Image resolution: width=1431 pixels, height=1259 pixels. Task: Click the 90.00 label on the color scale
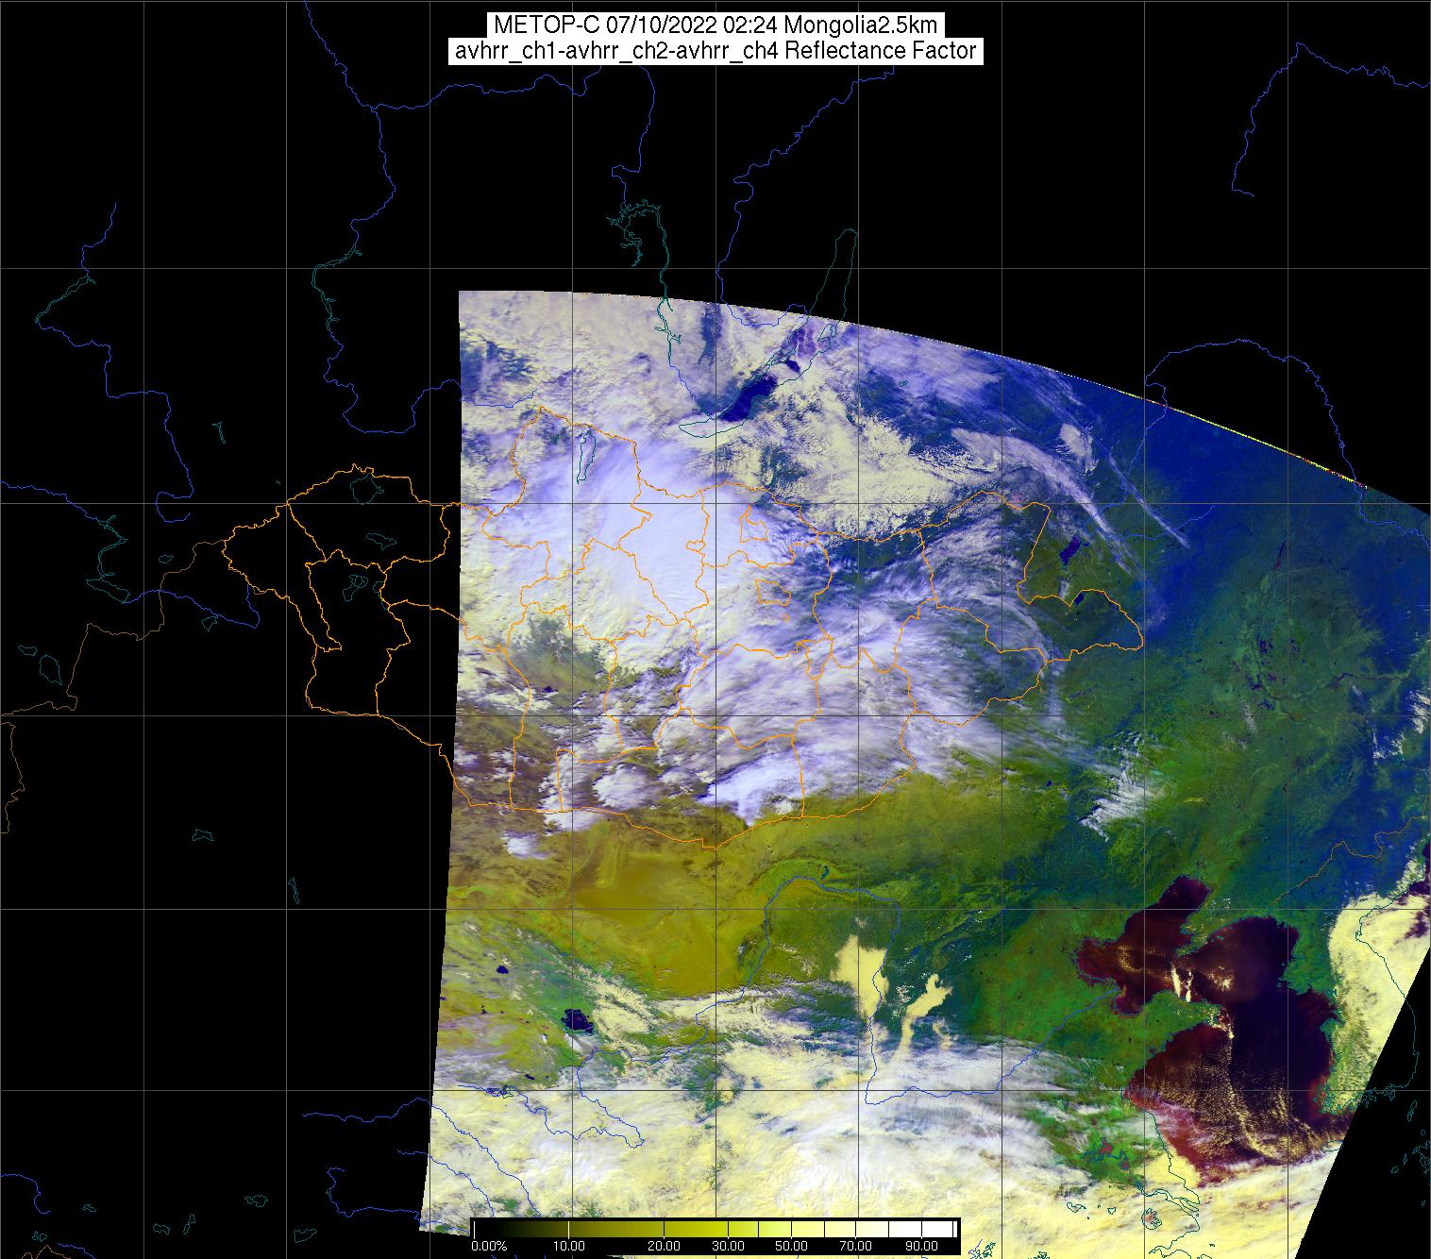(921, 1246)
